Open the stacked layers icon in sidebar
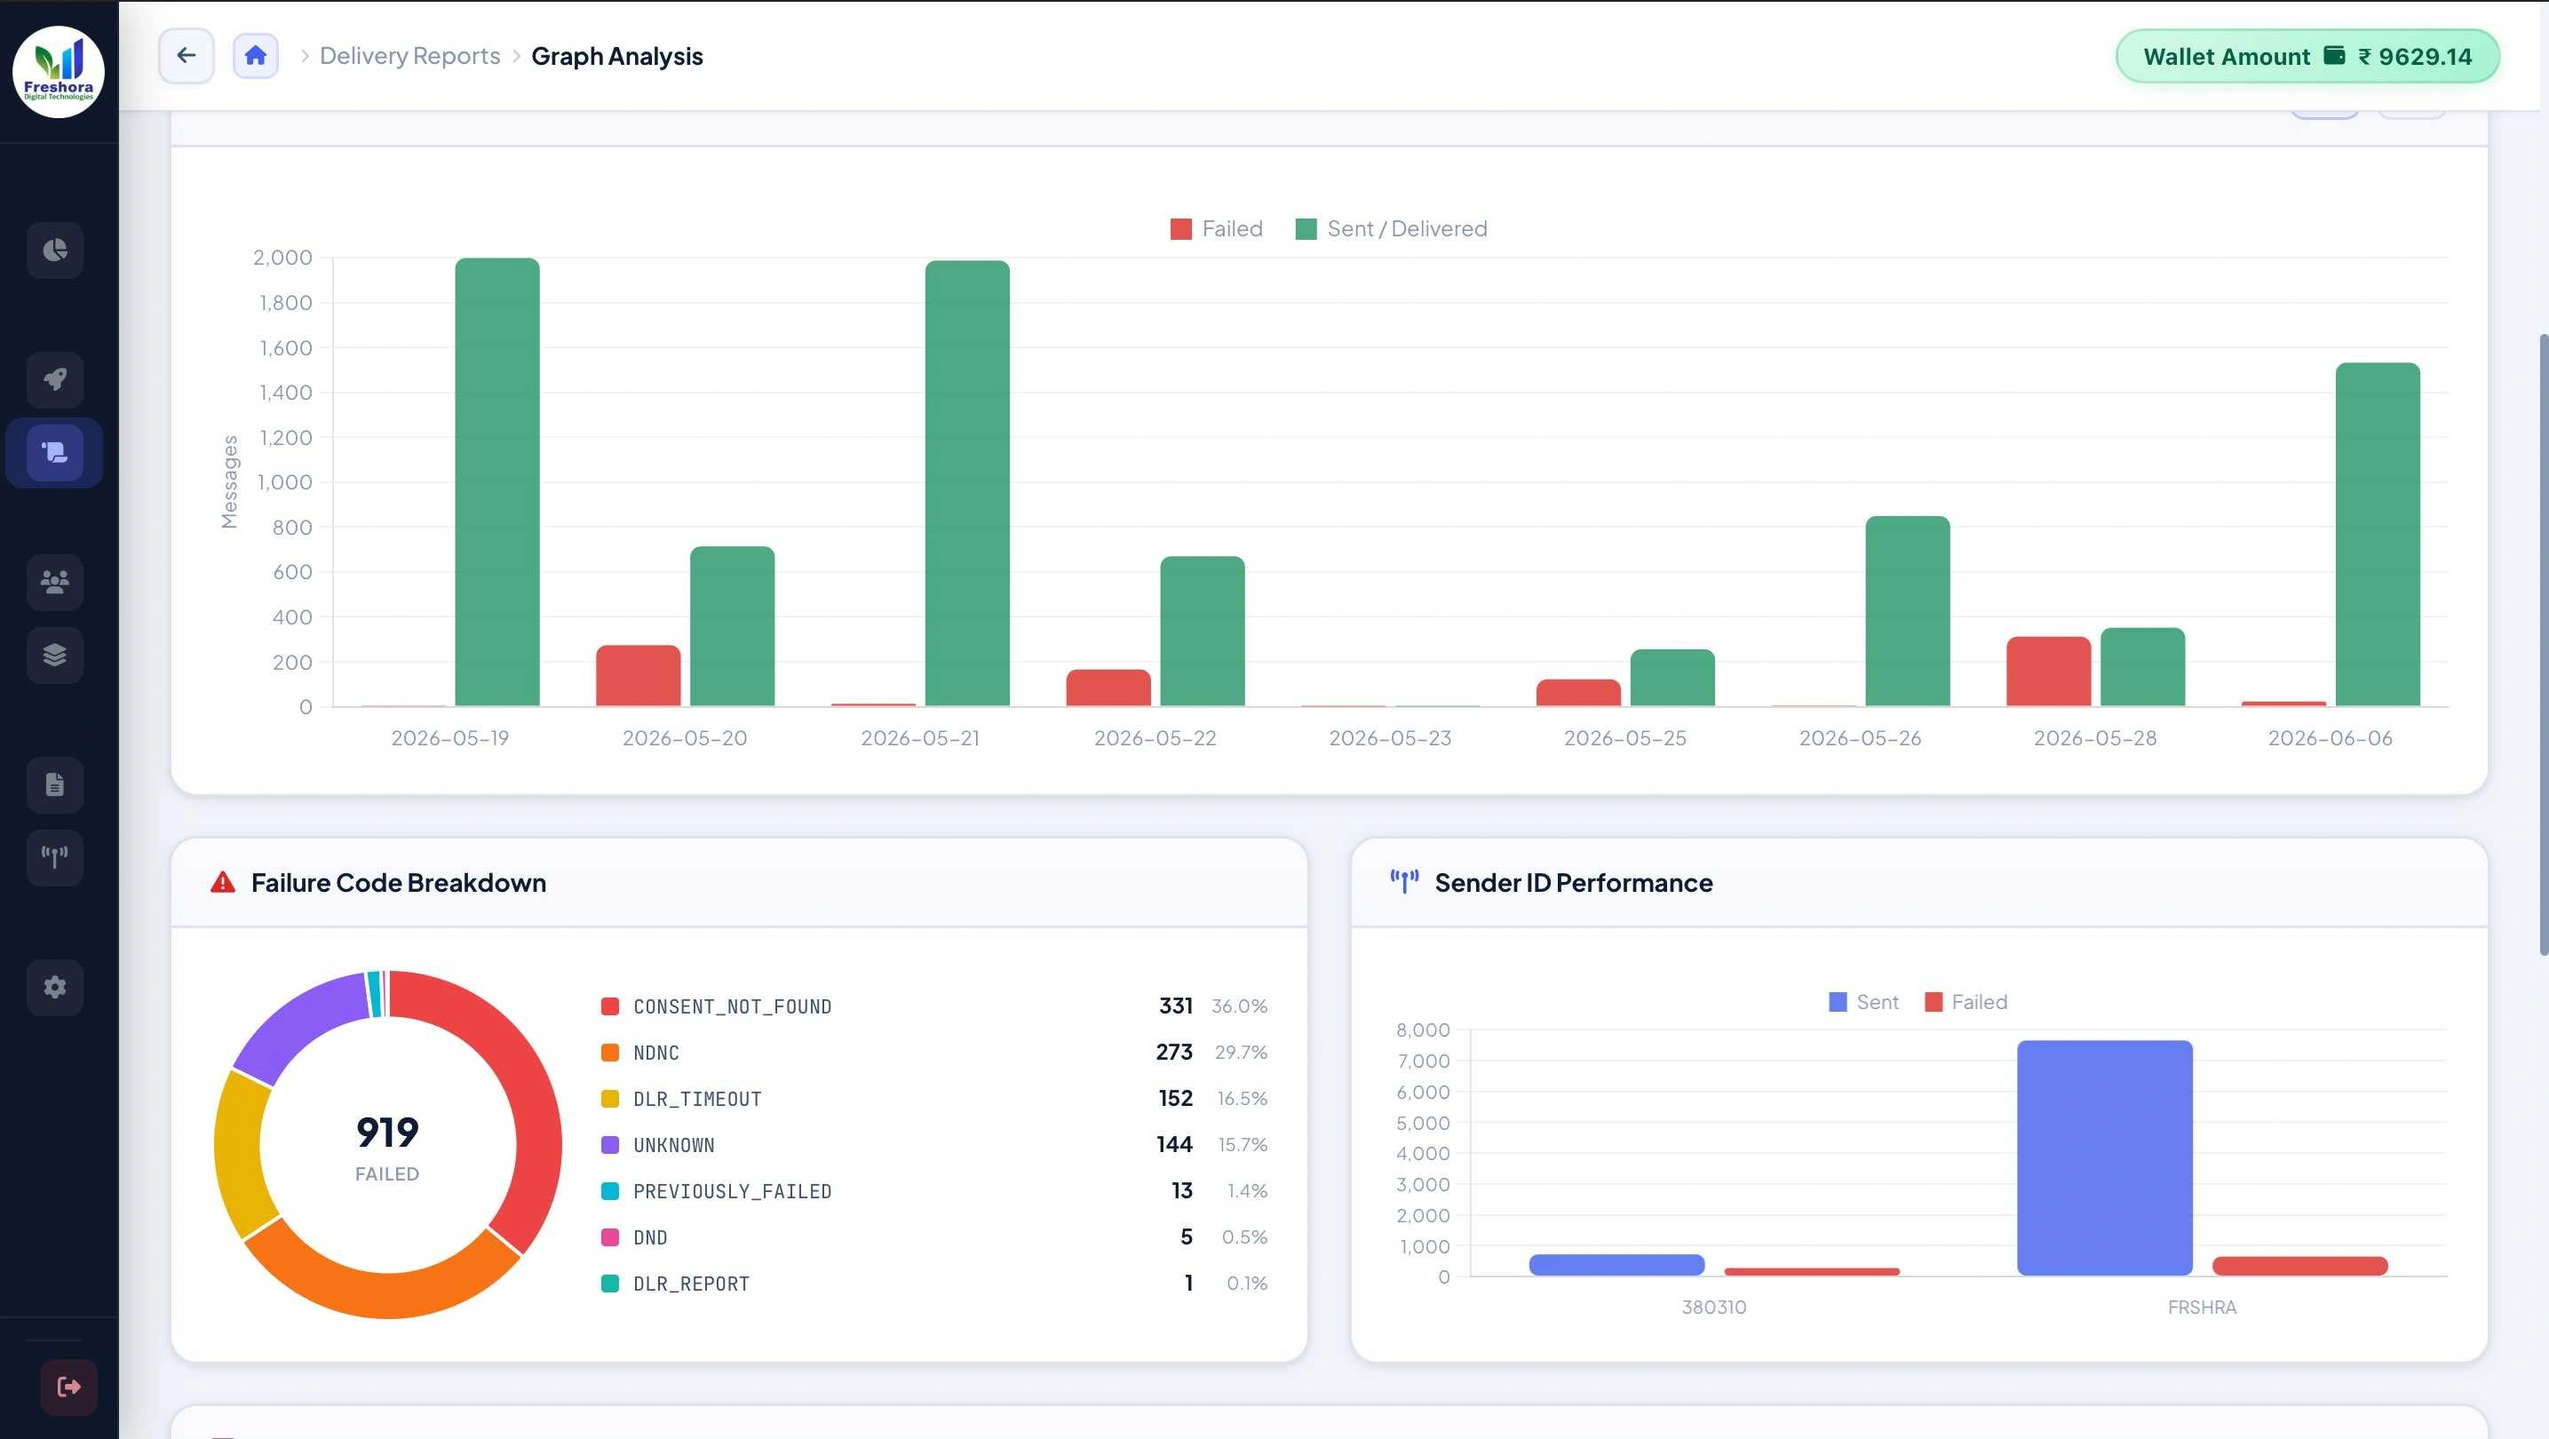Image resolution: width=2549 pixels, height=1439 pixels. pyautogui.click(x=55, y=656)
